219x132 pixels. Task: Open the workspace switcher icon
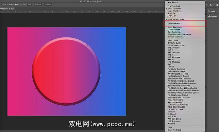click(211, 5)
